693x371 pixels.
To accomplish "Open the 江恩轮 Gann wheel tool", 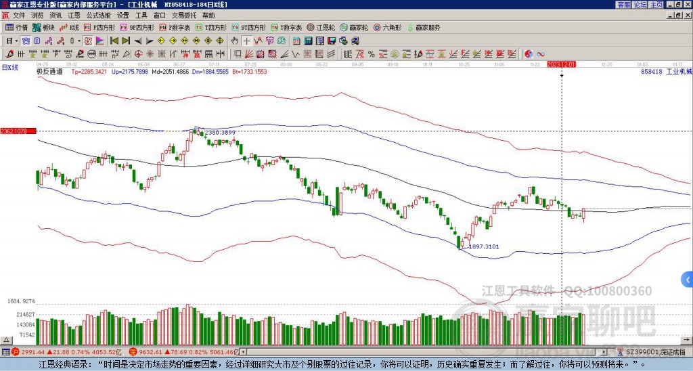I will coord(324,28).
